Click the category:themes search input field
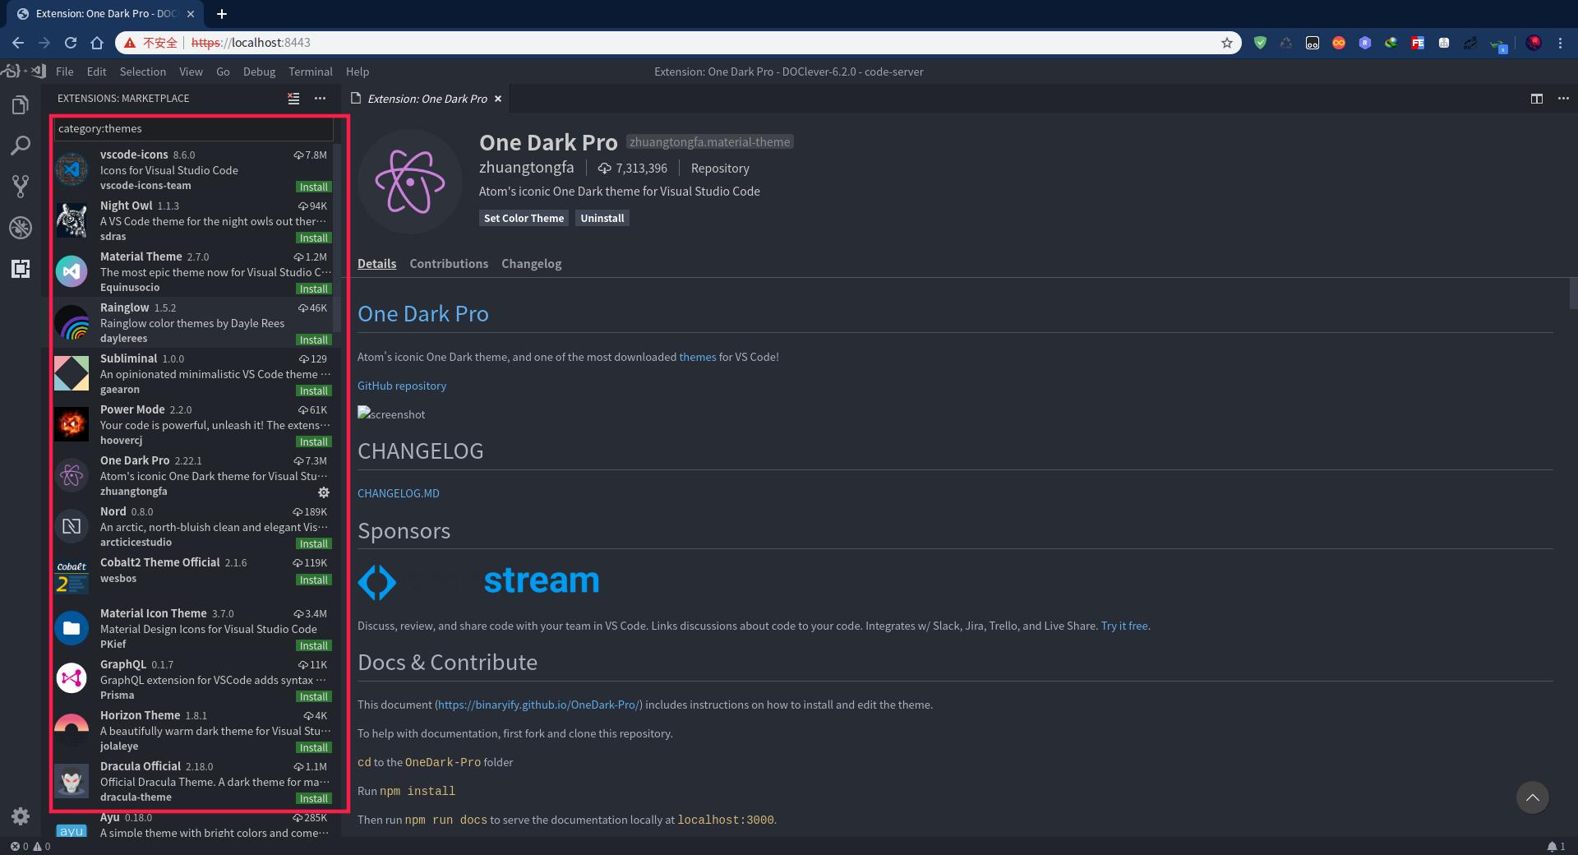The image size is (1578, 855). coord(193,128)
